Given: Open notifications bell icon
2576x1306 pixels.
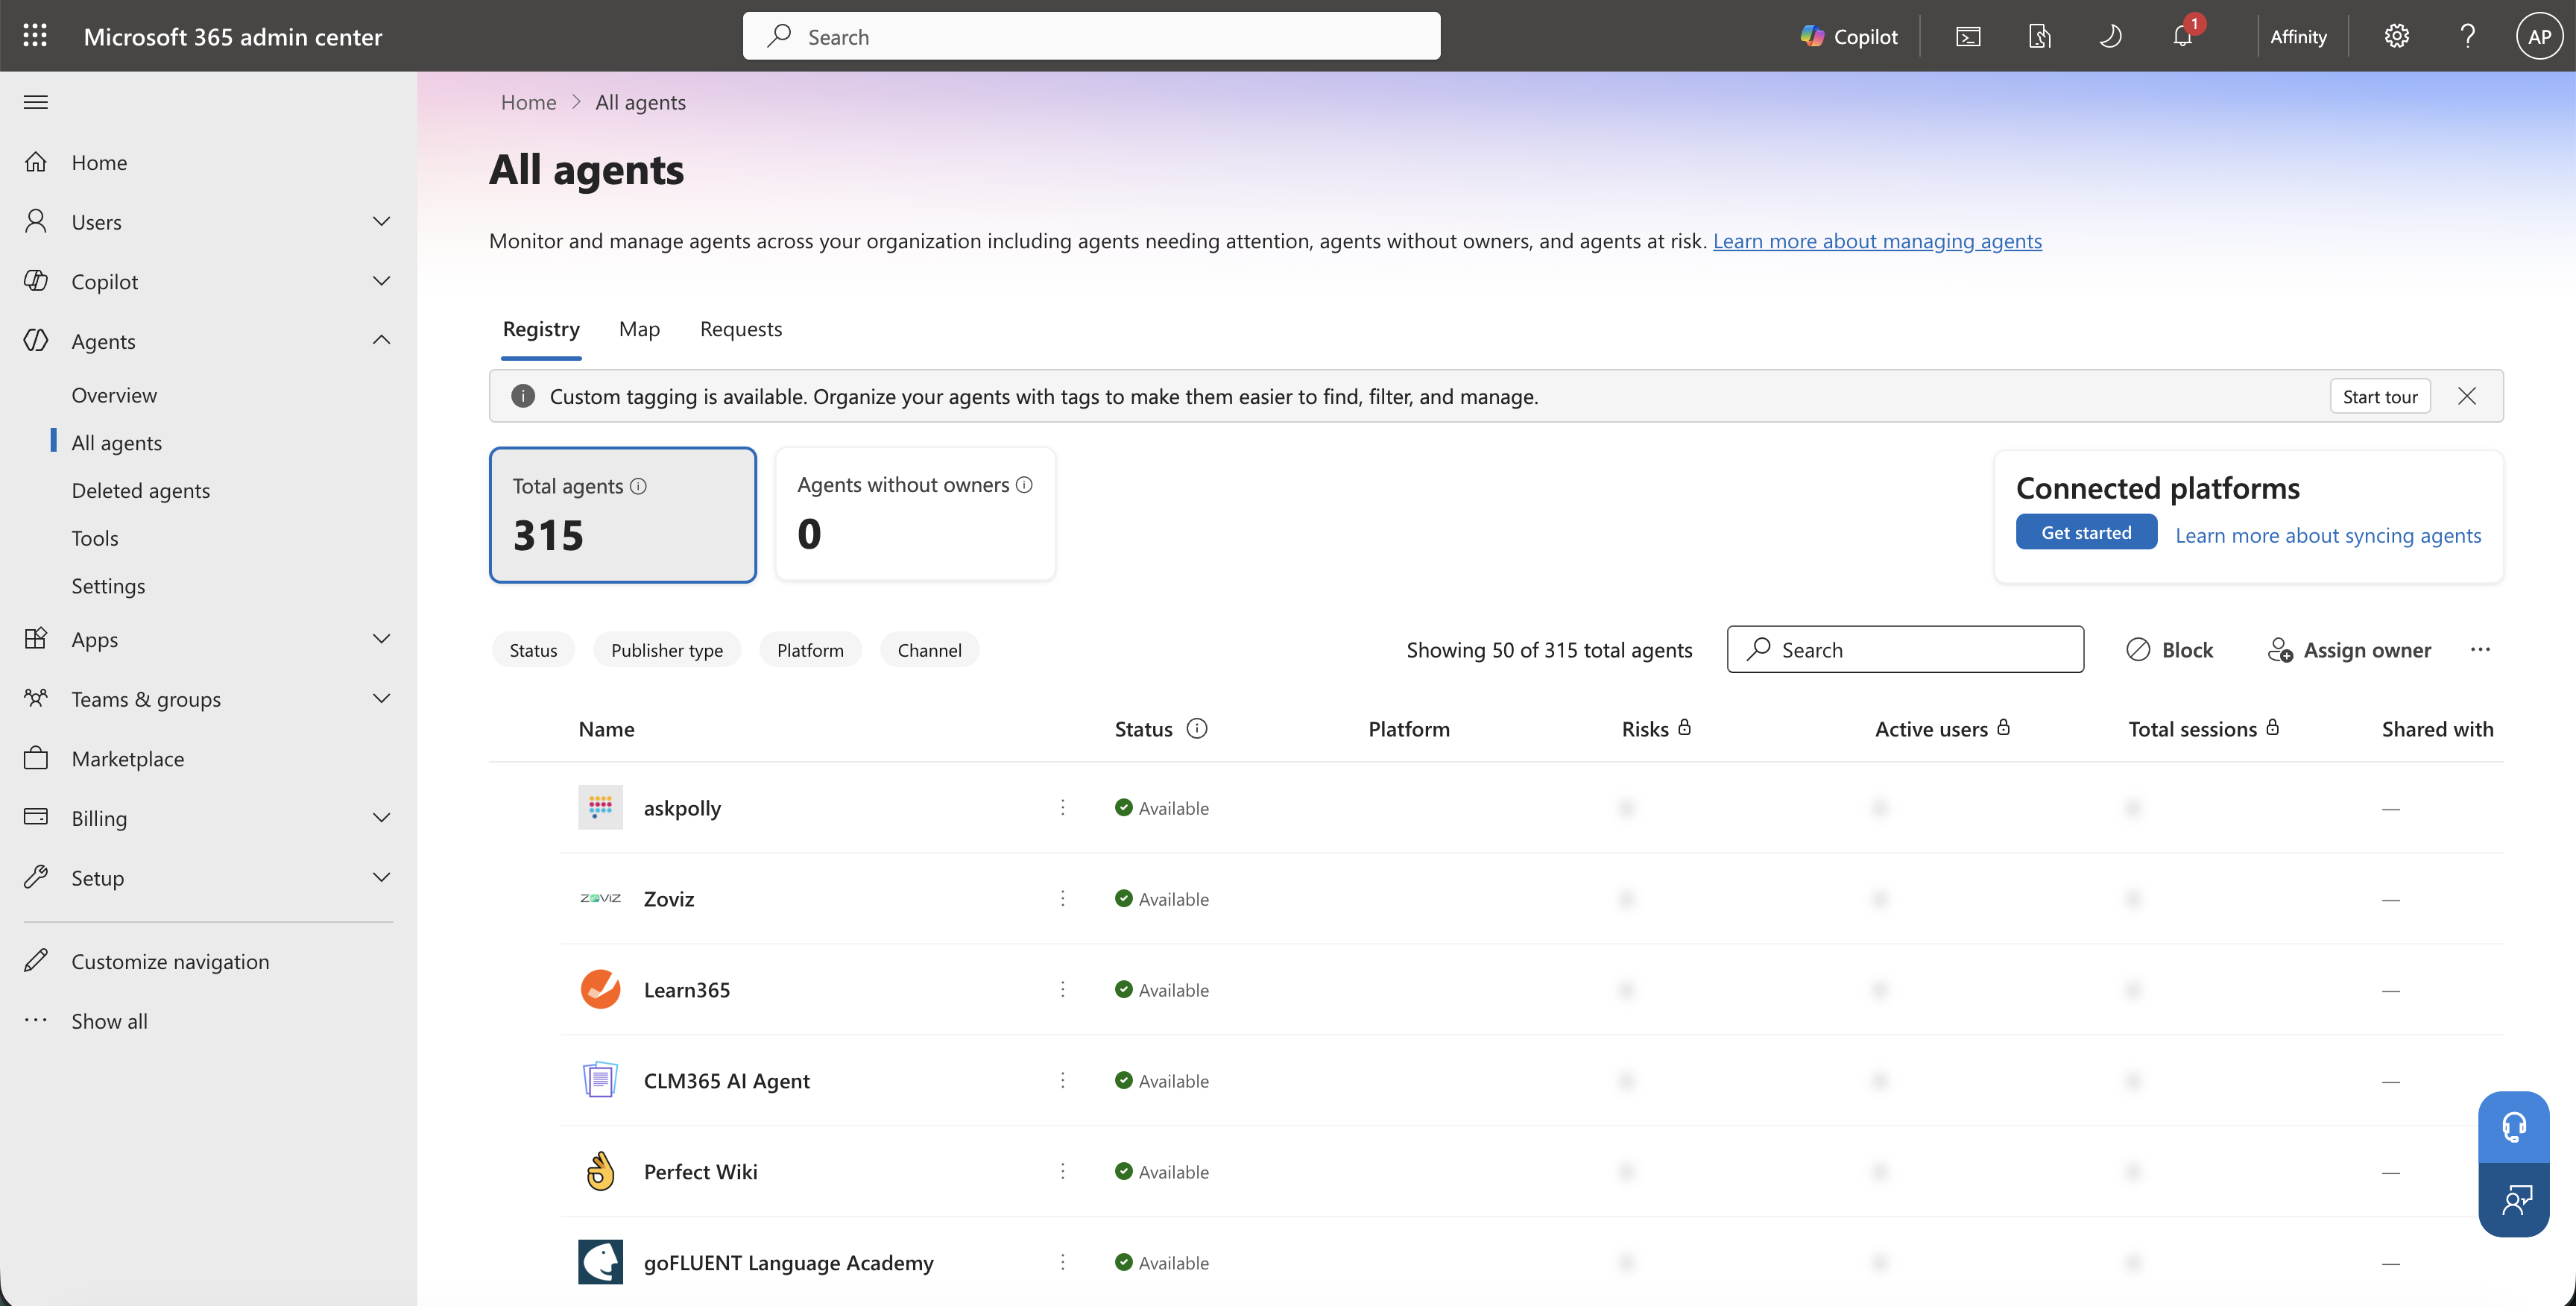Looking at the screenshot, I should point(2182,36).
